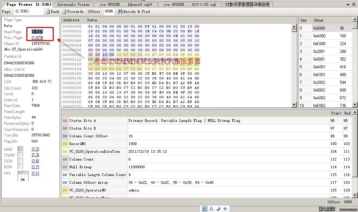Click the moon icon in floating toolbar
The width and height of the screenshot is (358, 212).
tap(218, 209)
